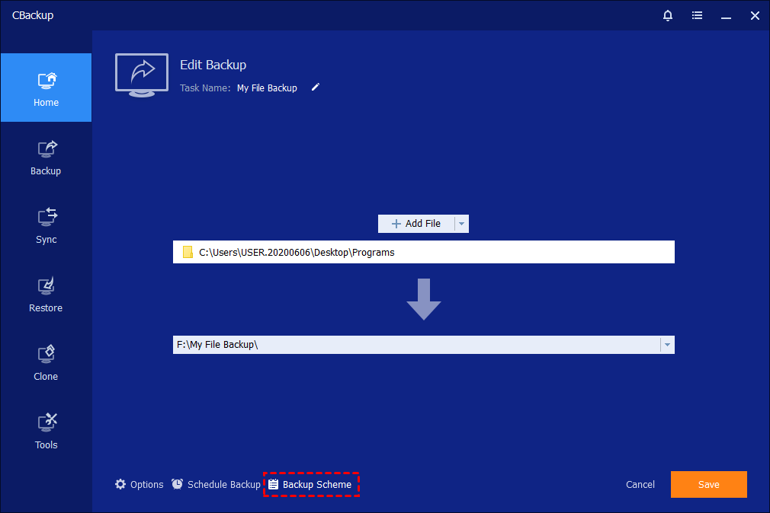Expand the destination path dropdown arrow
Screen dimensions: 770x513
[x=667, y=345]
